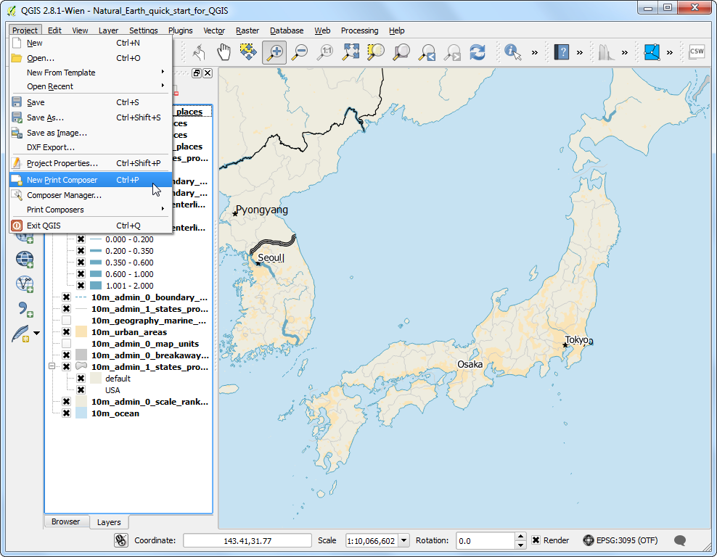This screenshot has height=557, width=717.
Task: Open the Scale dropdown arrow
Action: [x=403, y=540]
